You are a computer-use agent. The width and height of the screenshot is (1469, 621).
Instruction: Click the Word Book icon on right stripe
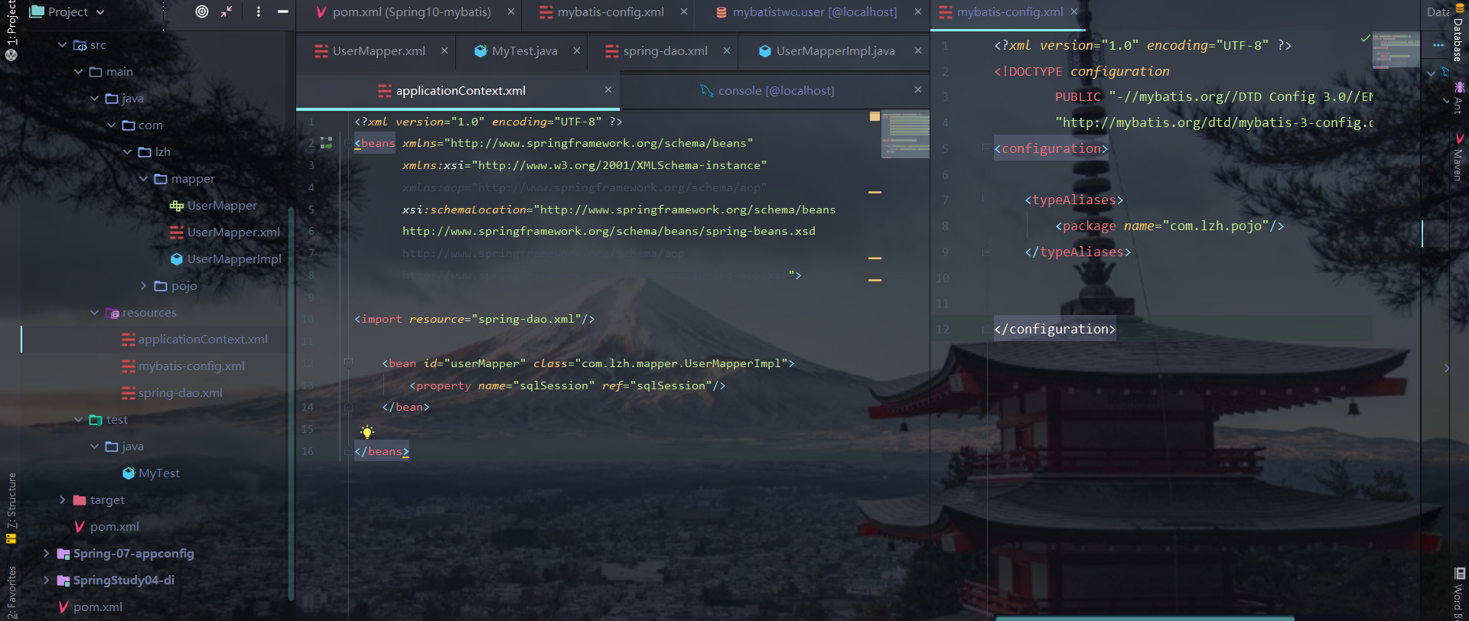[1460, 574]
